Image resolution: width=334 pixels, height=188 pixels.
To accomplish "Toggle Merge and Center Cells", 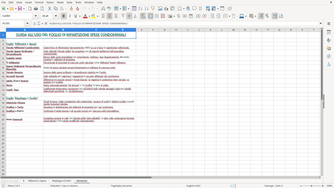I will pyautogui.click(x=150, y=16).
